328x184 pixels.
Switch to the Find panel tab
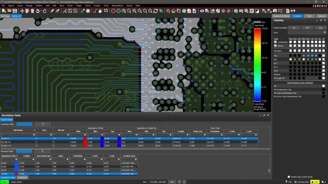coord(309,16)
